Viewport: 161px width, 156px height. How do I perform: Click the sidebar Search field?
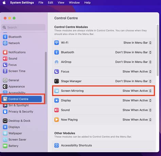pyautogui.click(x=23, y=27)
